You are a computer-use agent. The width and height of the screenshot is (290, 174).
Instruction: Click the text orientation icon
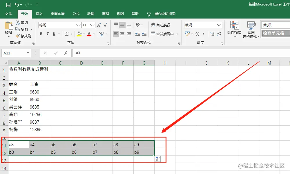pos(138,25)
